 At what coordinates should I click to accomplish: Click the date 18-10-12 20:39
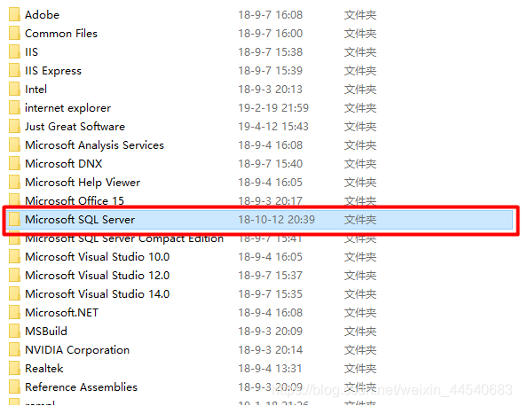coord(276,219)
